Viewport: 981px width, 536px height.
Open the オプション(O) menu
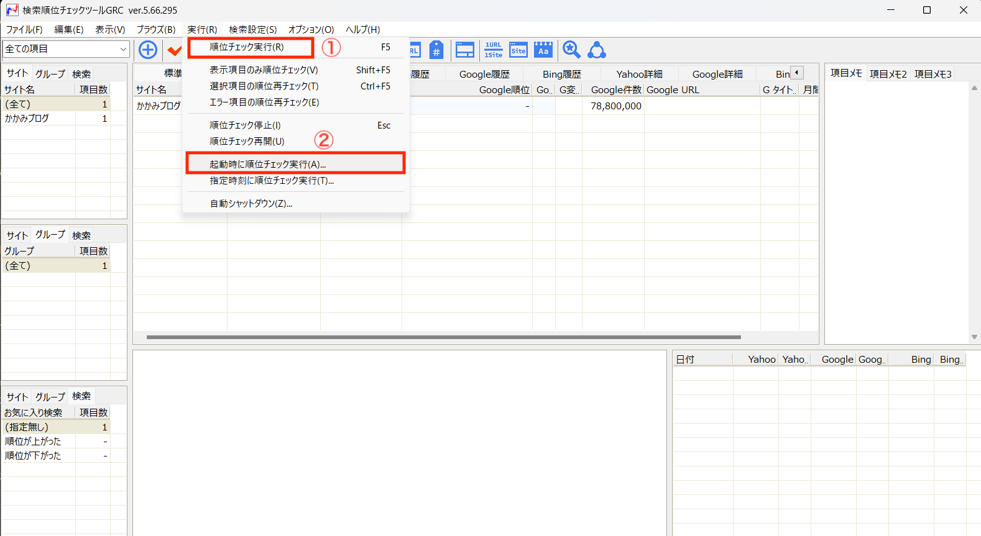point(311,29)
